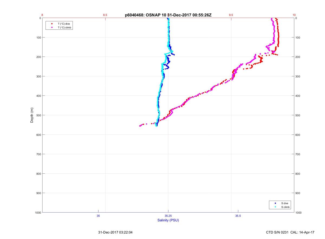Click the 'CTD S/N 0231 CAL: 14-Apr-17' footer
This screenshot has height=239, width=325.
tap(290, 232)
